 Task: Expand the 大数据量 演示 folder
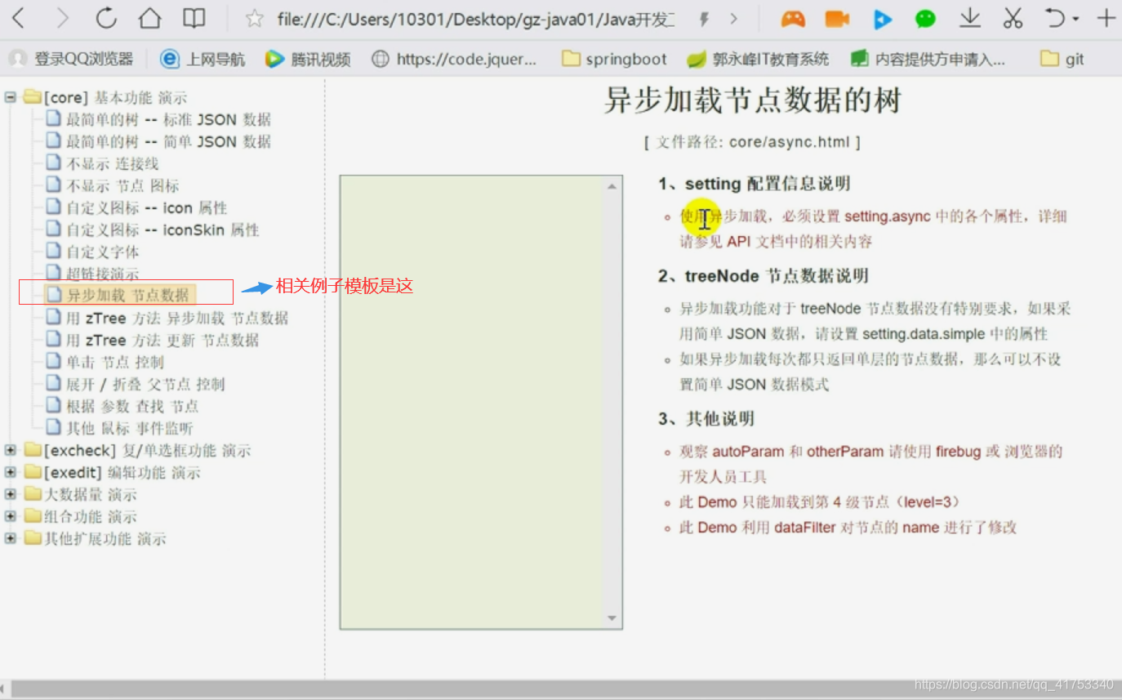[x=10, y=493]
